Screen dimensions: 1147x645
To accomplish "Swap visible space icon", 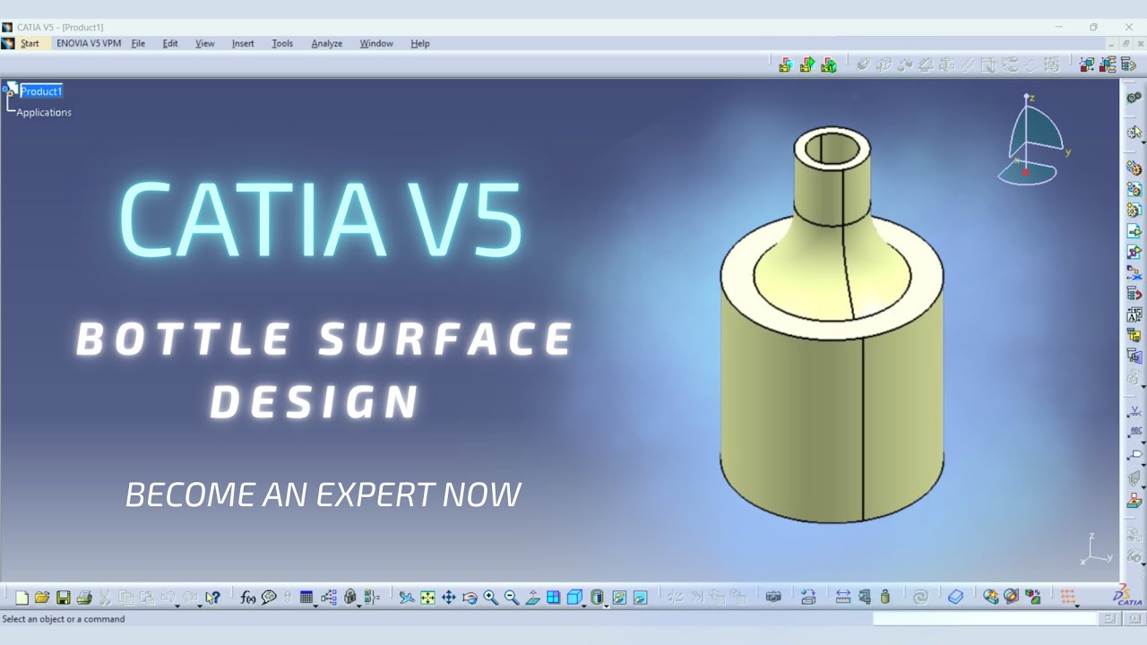I will pos(640,598).
